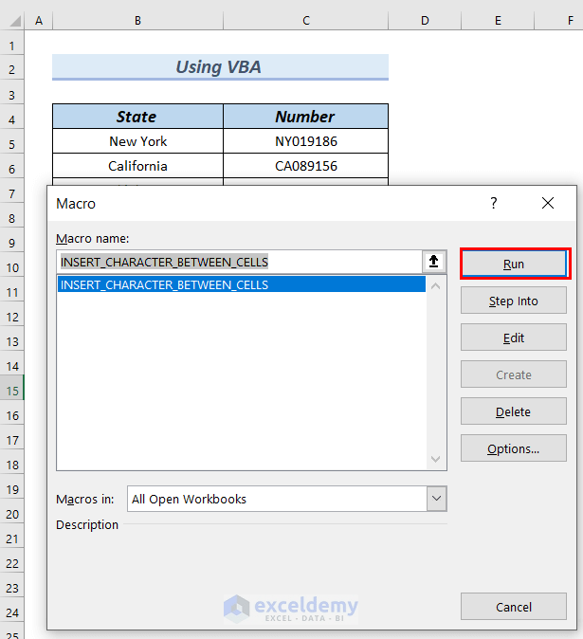Screen dimensions: 583x639
Task: Cancel the Macro dialog
Action: (514, 607)
